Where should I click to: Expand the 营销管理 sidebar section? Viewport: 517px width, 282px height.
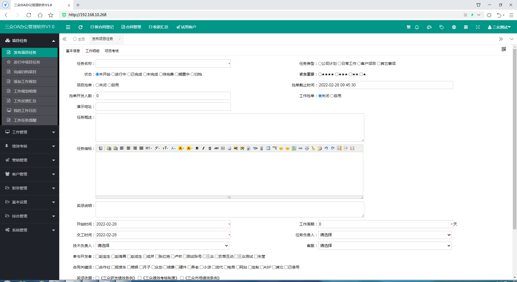point(30,160)
